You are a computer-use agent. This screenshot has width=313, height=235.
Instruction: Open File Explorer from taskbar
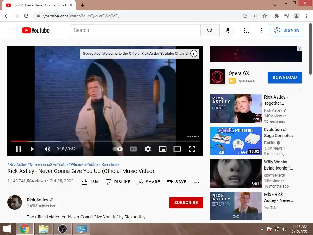[x=44, y=229]
